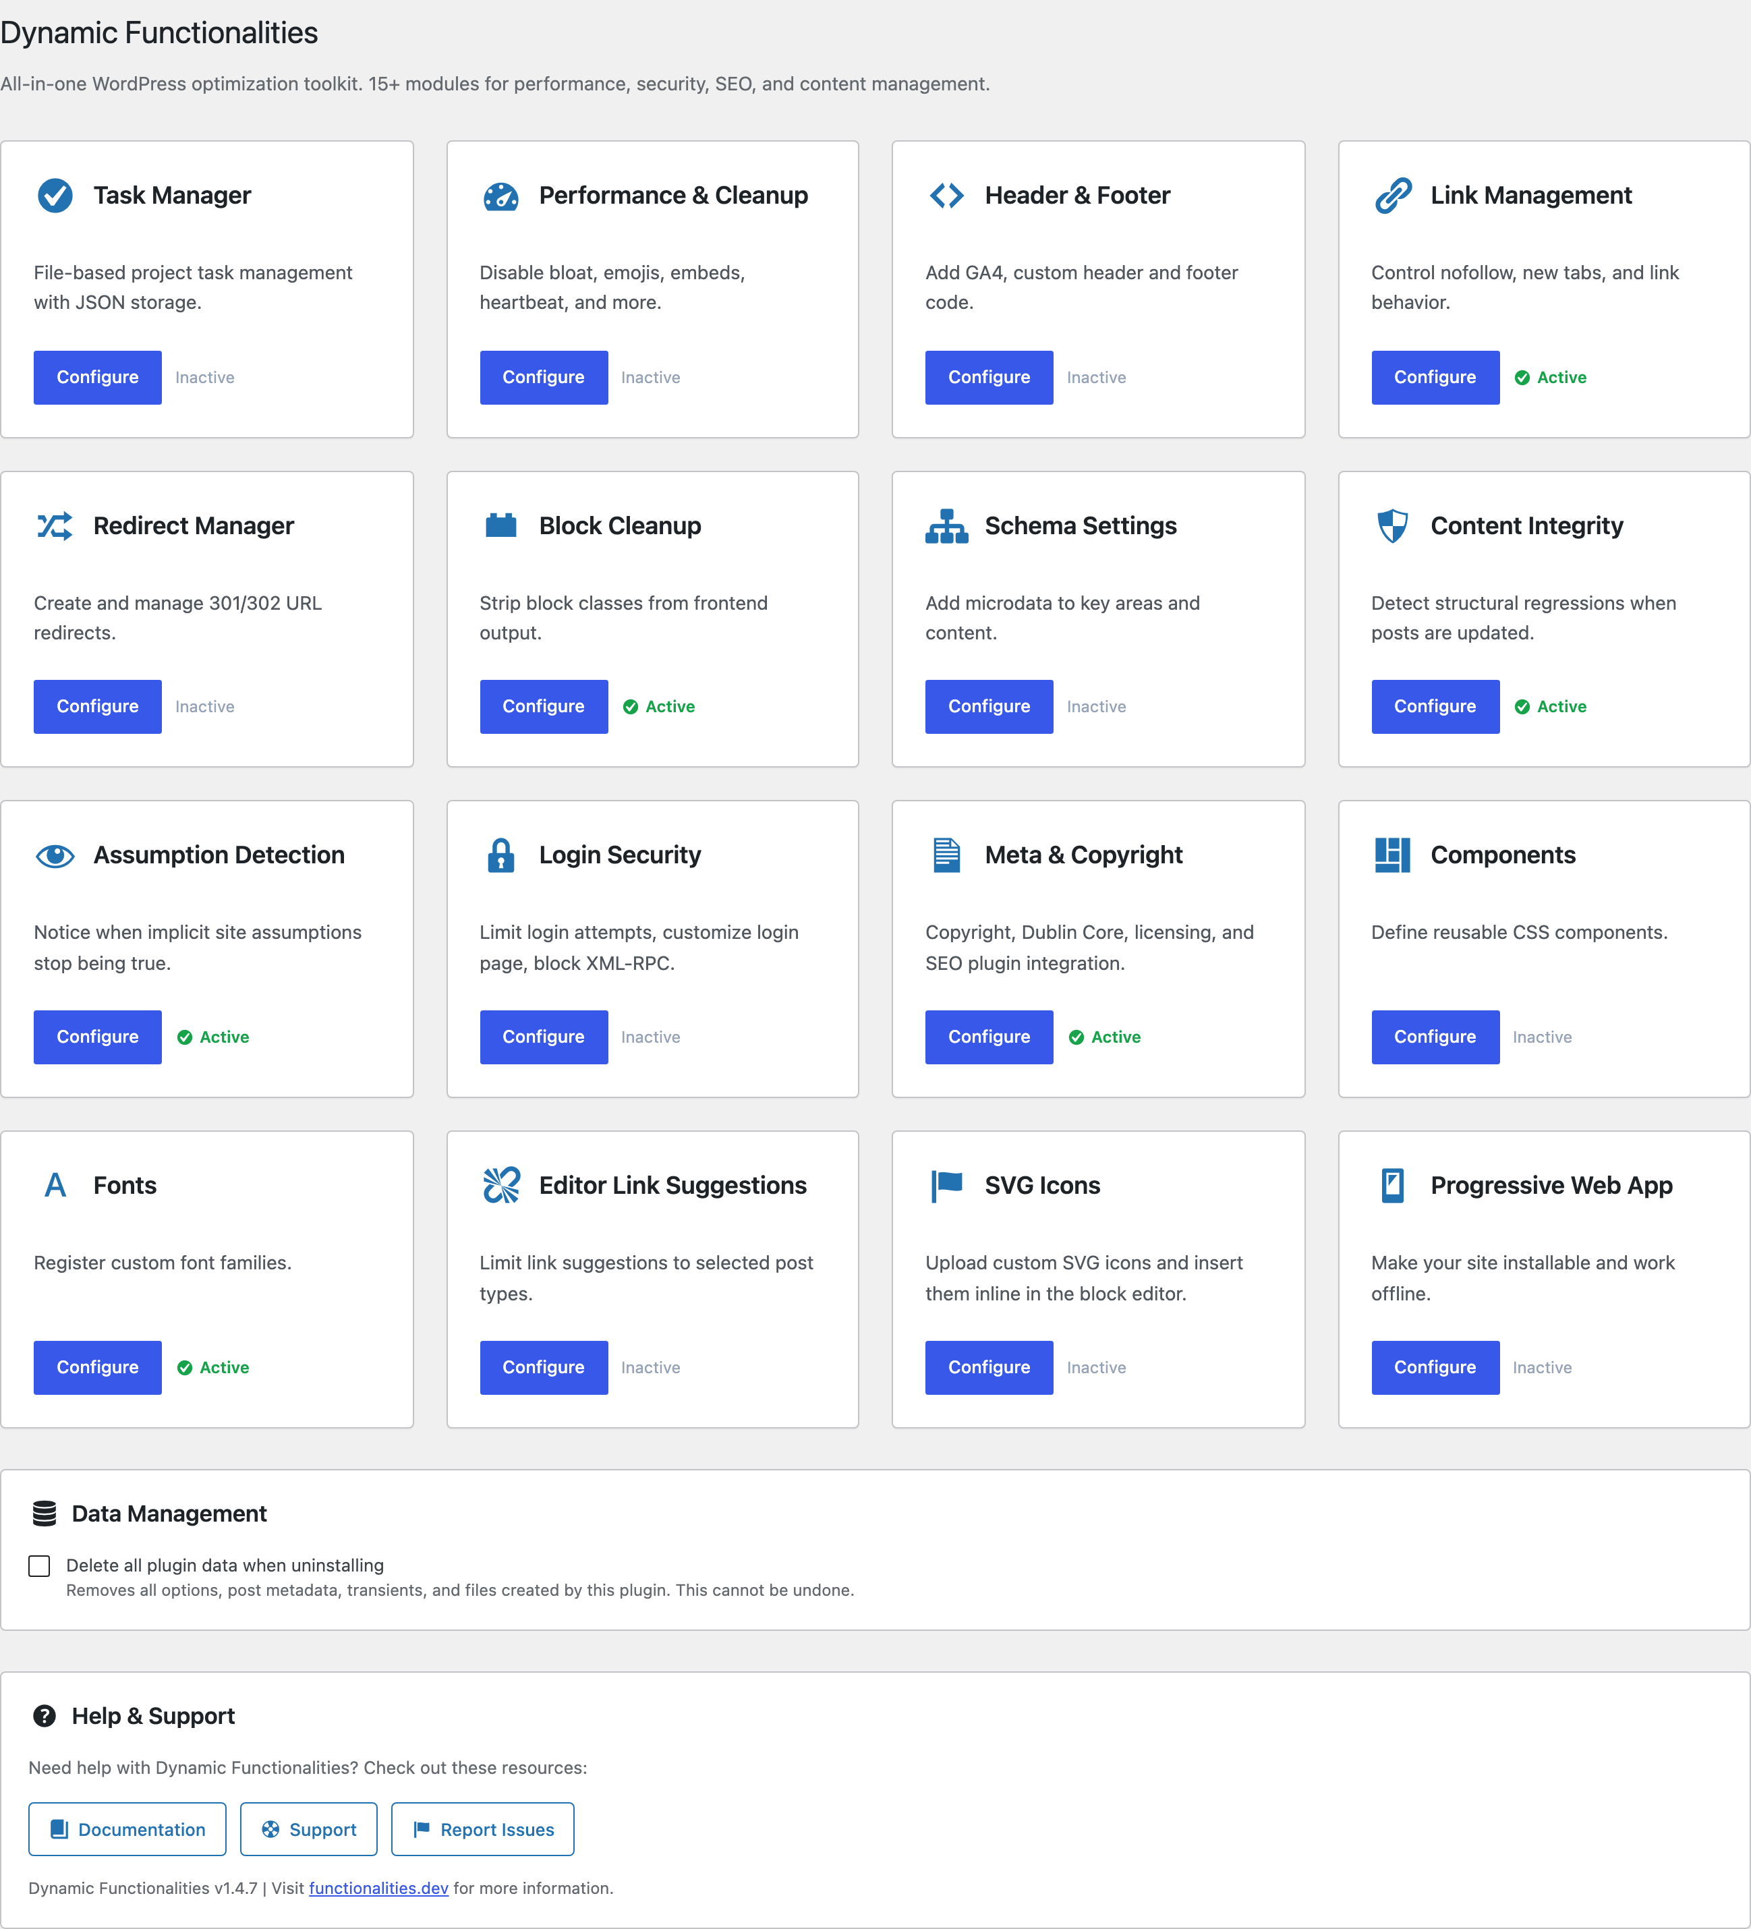1751x1929 pixels.
Task: Open the Documentation resource
Action: (x=127, y=1829)
